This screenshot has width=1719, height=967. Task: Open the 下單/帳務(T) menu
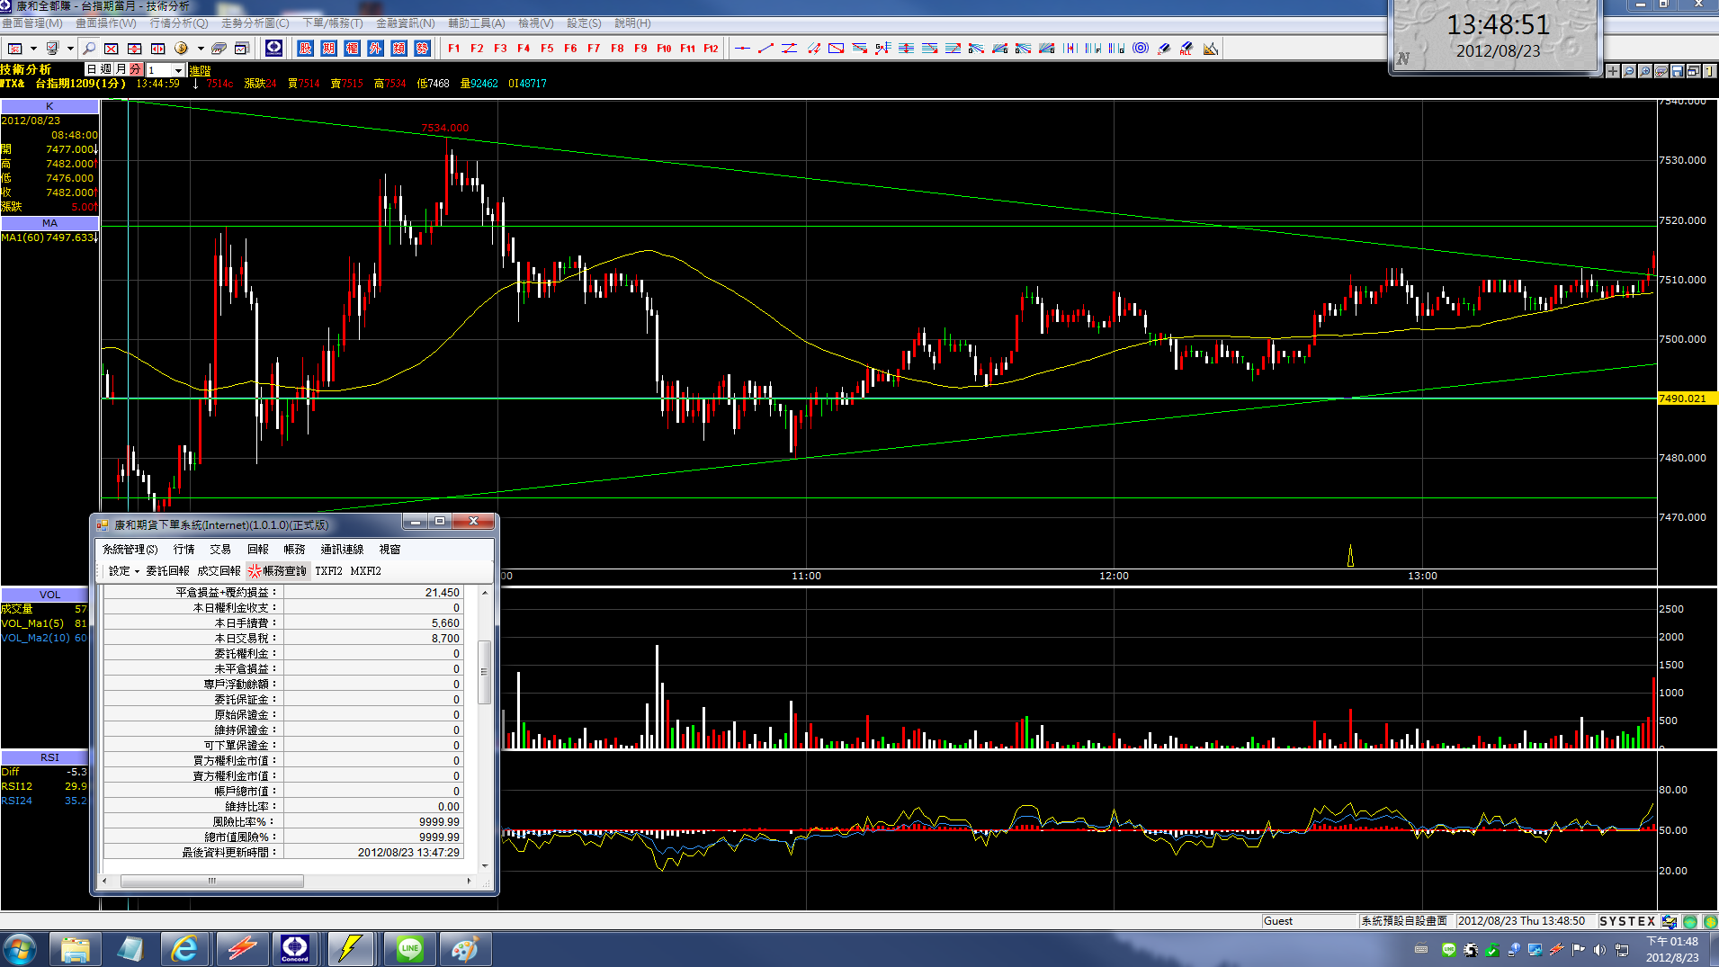point(333,23)
